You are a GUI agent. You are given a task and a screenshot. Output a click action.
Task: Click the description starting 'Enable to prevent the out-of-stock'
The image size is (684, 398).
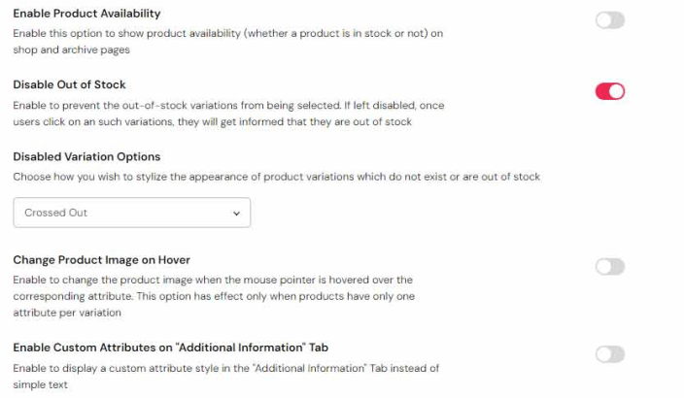(229, 104)
